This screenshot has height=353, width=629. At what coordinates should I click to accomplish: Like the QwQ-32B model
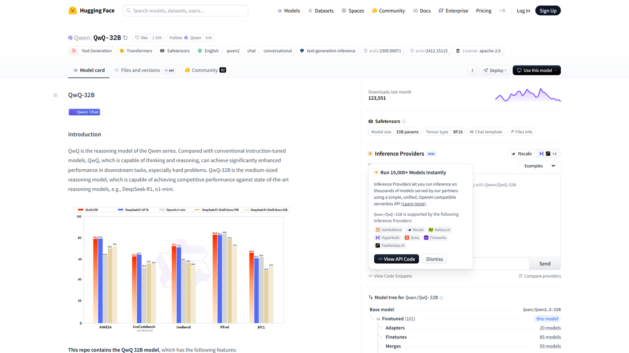click(x=142, y=38)
